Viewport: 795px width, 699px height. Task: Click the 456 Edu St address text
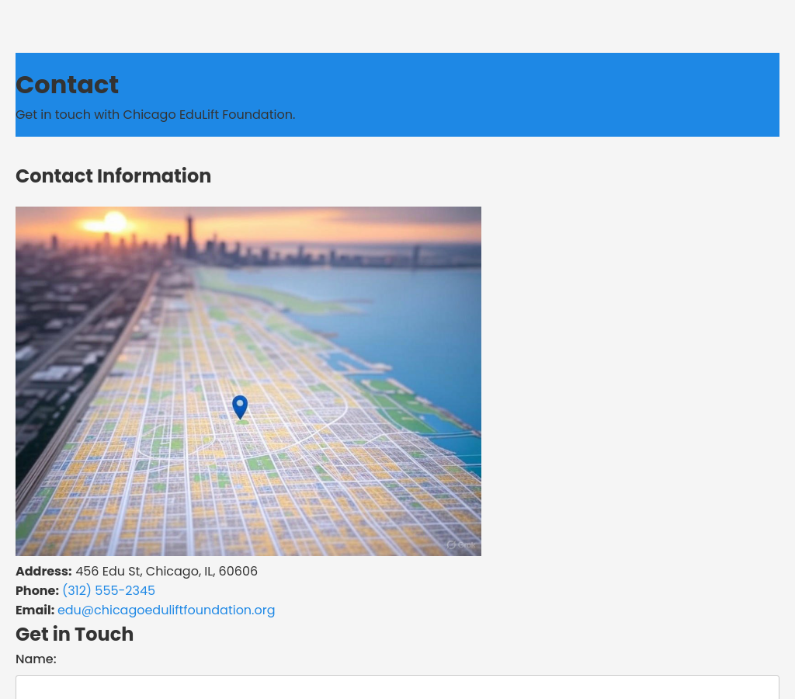coord(166,572)
